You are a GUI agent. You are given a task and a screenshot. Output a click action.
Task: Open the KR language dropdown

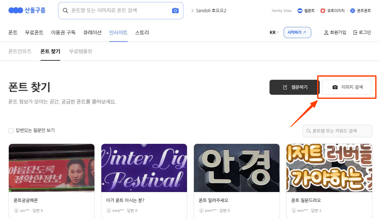pyautogui.click(x=273, y=32)
